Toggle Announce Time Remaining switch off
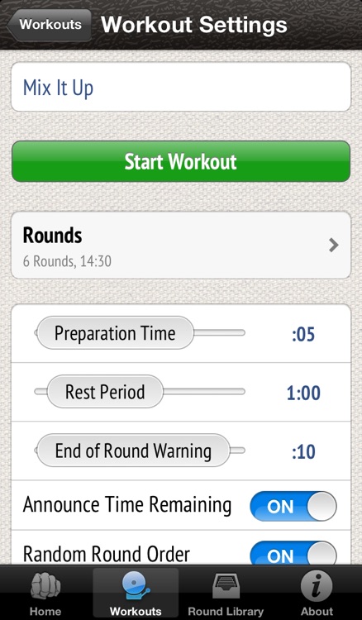Screen dimensions: 362x620 (293, 506)
